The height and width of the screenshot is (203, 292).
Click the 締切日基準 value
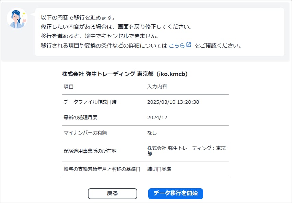(x=159, y=169)
